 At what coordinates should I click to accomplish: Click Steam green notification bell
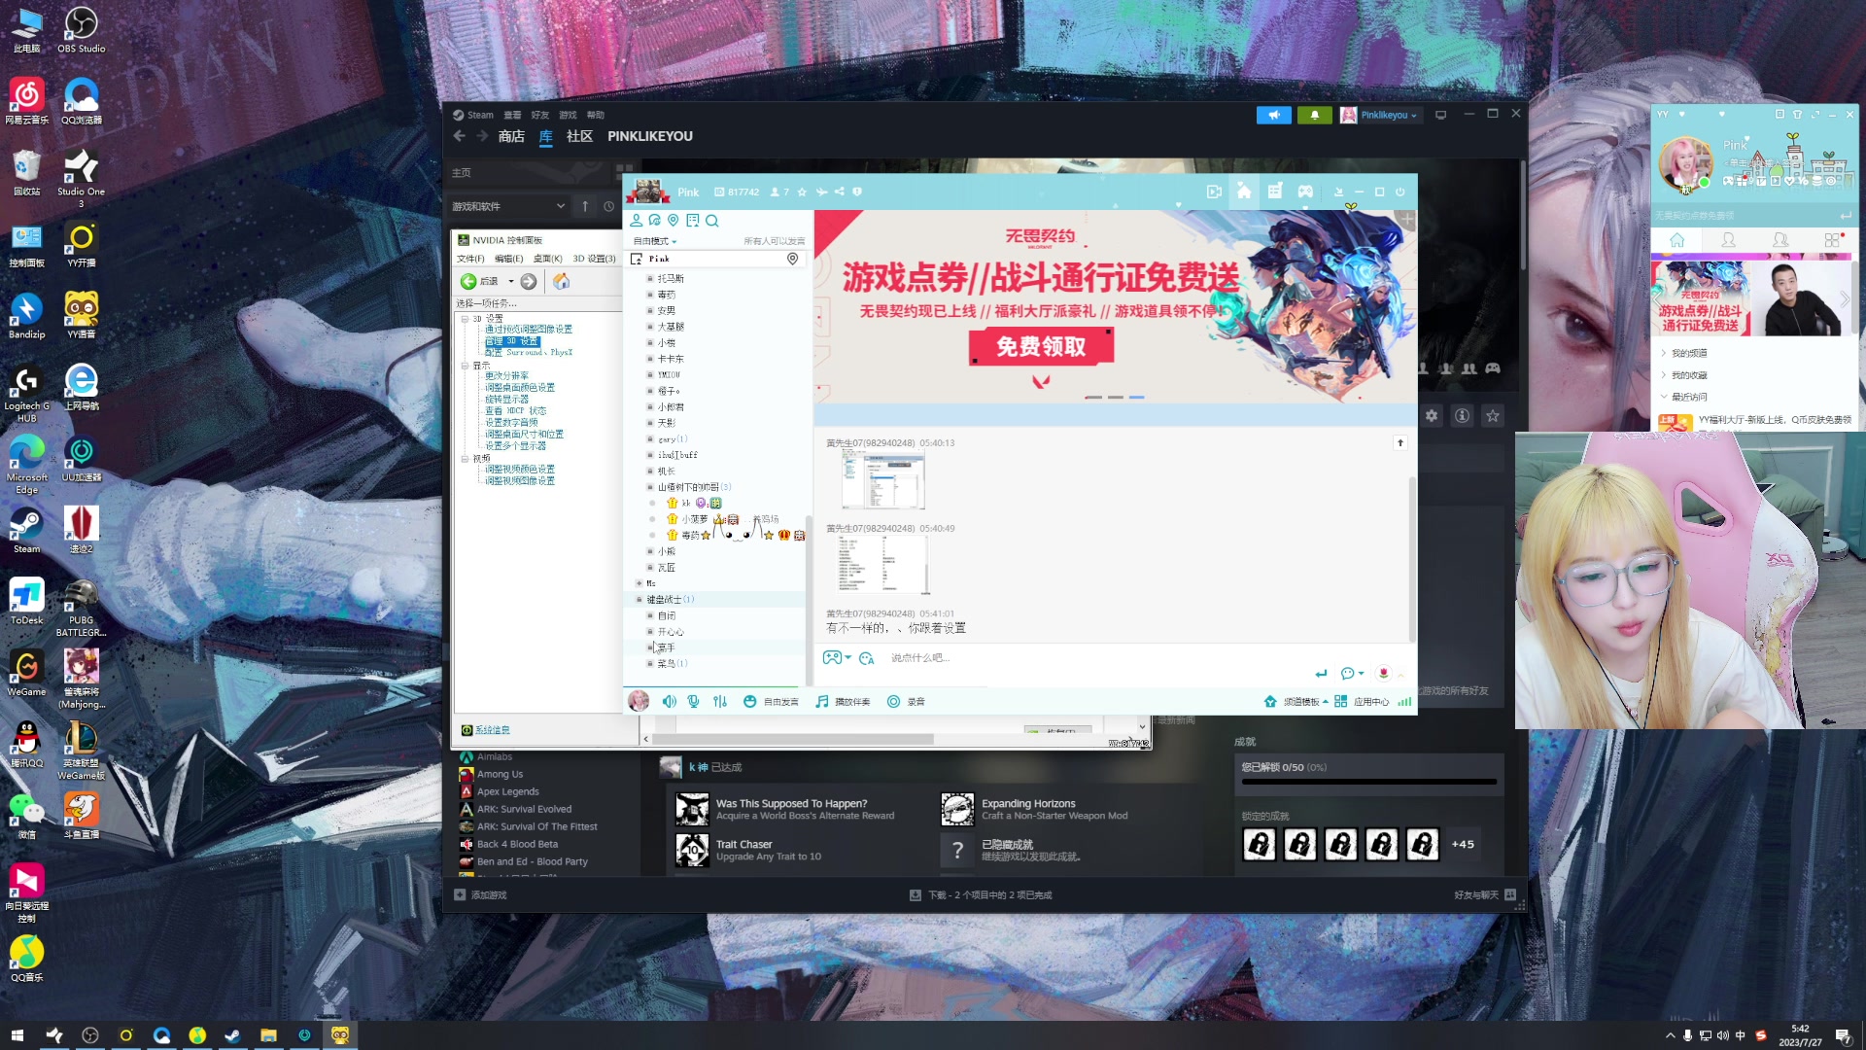pyautogui.click(x=1315, y=115)
